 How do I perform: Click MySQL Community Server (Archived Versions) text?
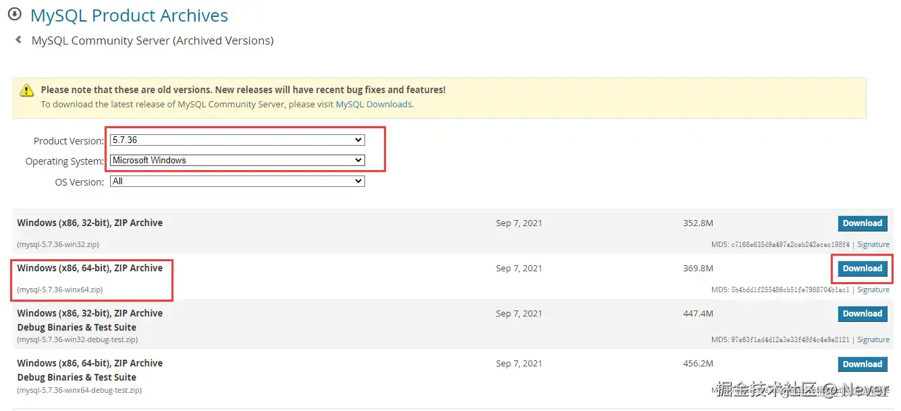tap(153, 40)
